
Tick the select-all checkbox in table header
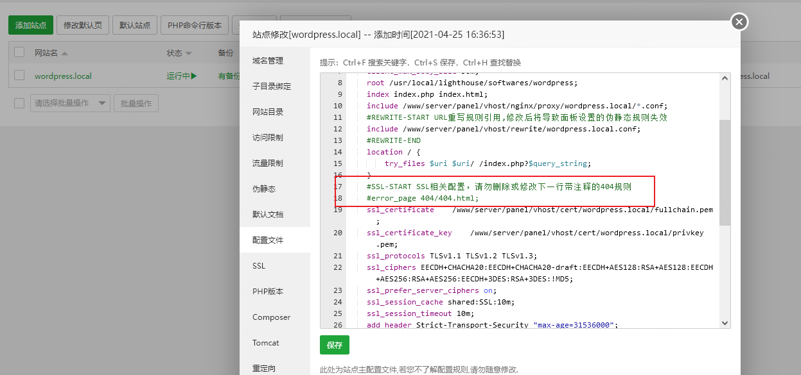pyautogui.click(x=19, y=52)
